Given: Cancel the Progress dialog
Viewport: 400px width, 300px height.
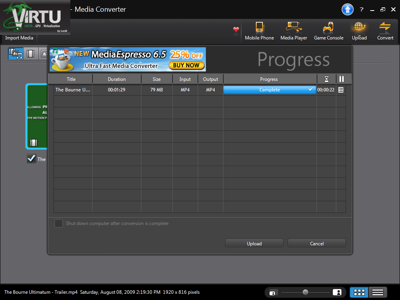Looking at the screenshot, I should 316,243.
